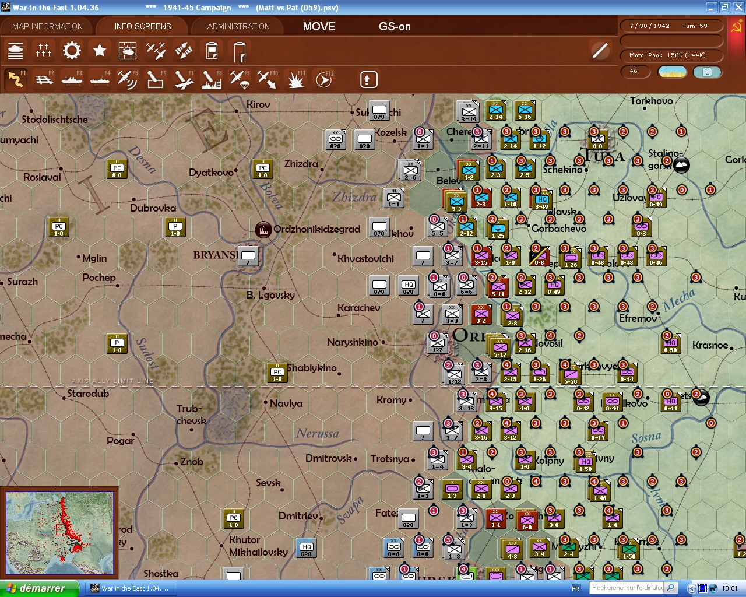Click the up-arrow box toolbar icon
The height and width of the screenshot is (597, 746).
pyautogui.click(x=368, y=79)
